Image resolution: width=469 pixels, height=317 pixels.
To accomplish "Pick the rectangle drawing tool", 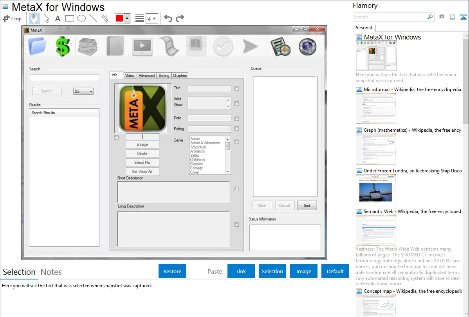I will pyautogui.click(x=70, y=18).
